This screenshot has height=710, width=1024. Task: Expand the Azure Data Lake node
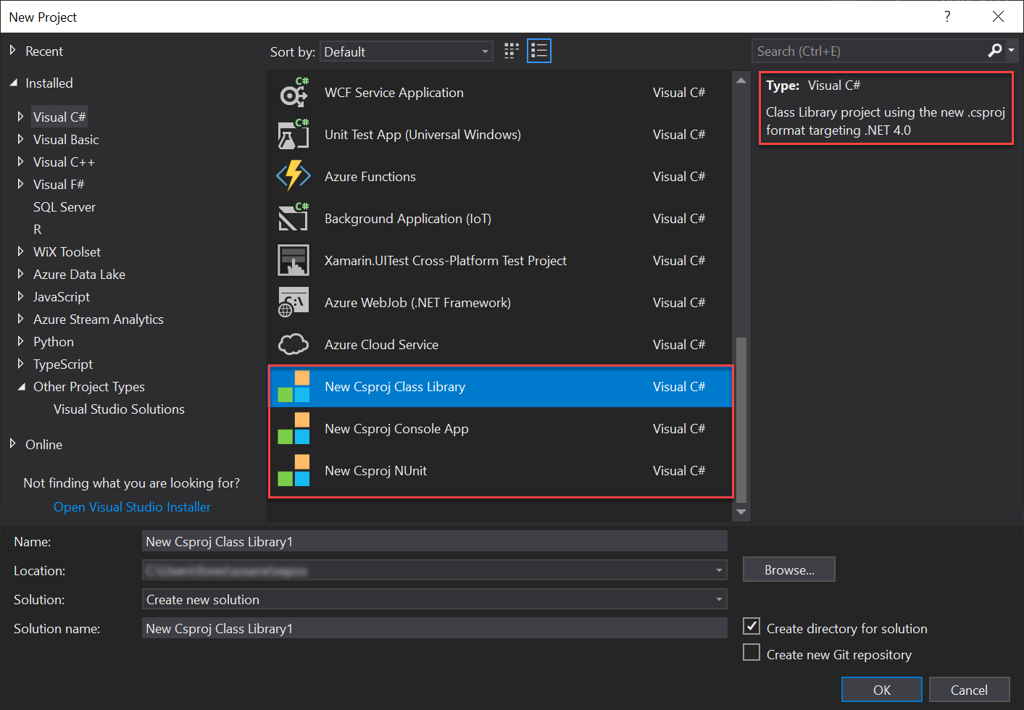click(20, 274)
